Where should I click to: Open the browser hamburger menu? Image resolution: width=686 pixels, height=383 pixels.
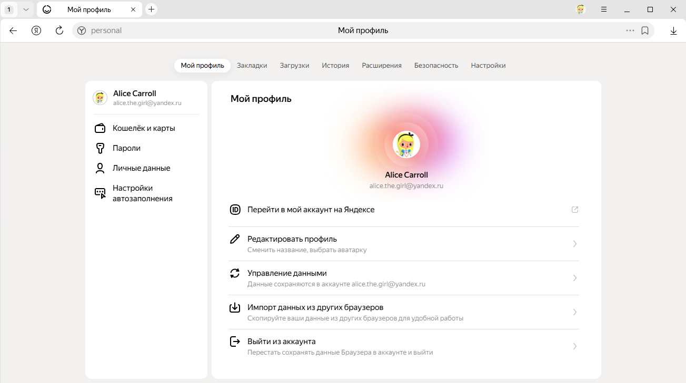click(x=604, y=9)
